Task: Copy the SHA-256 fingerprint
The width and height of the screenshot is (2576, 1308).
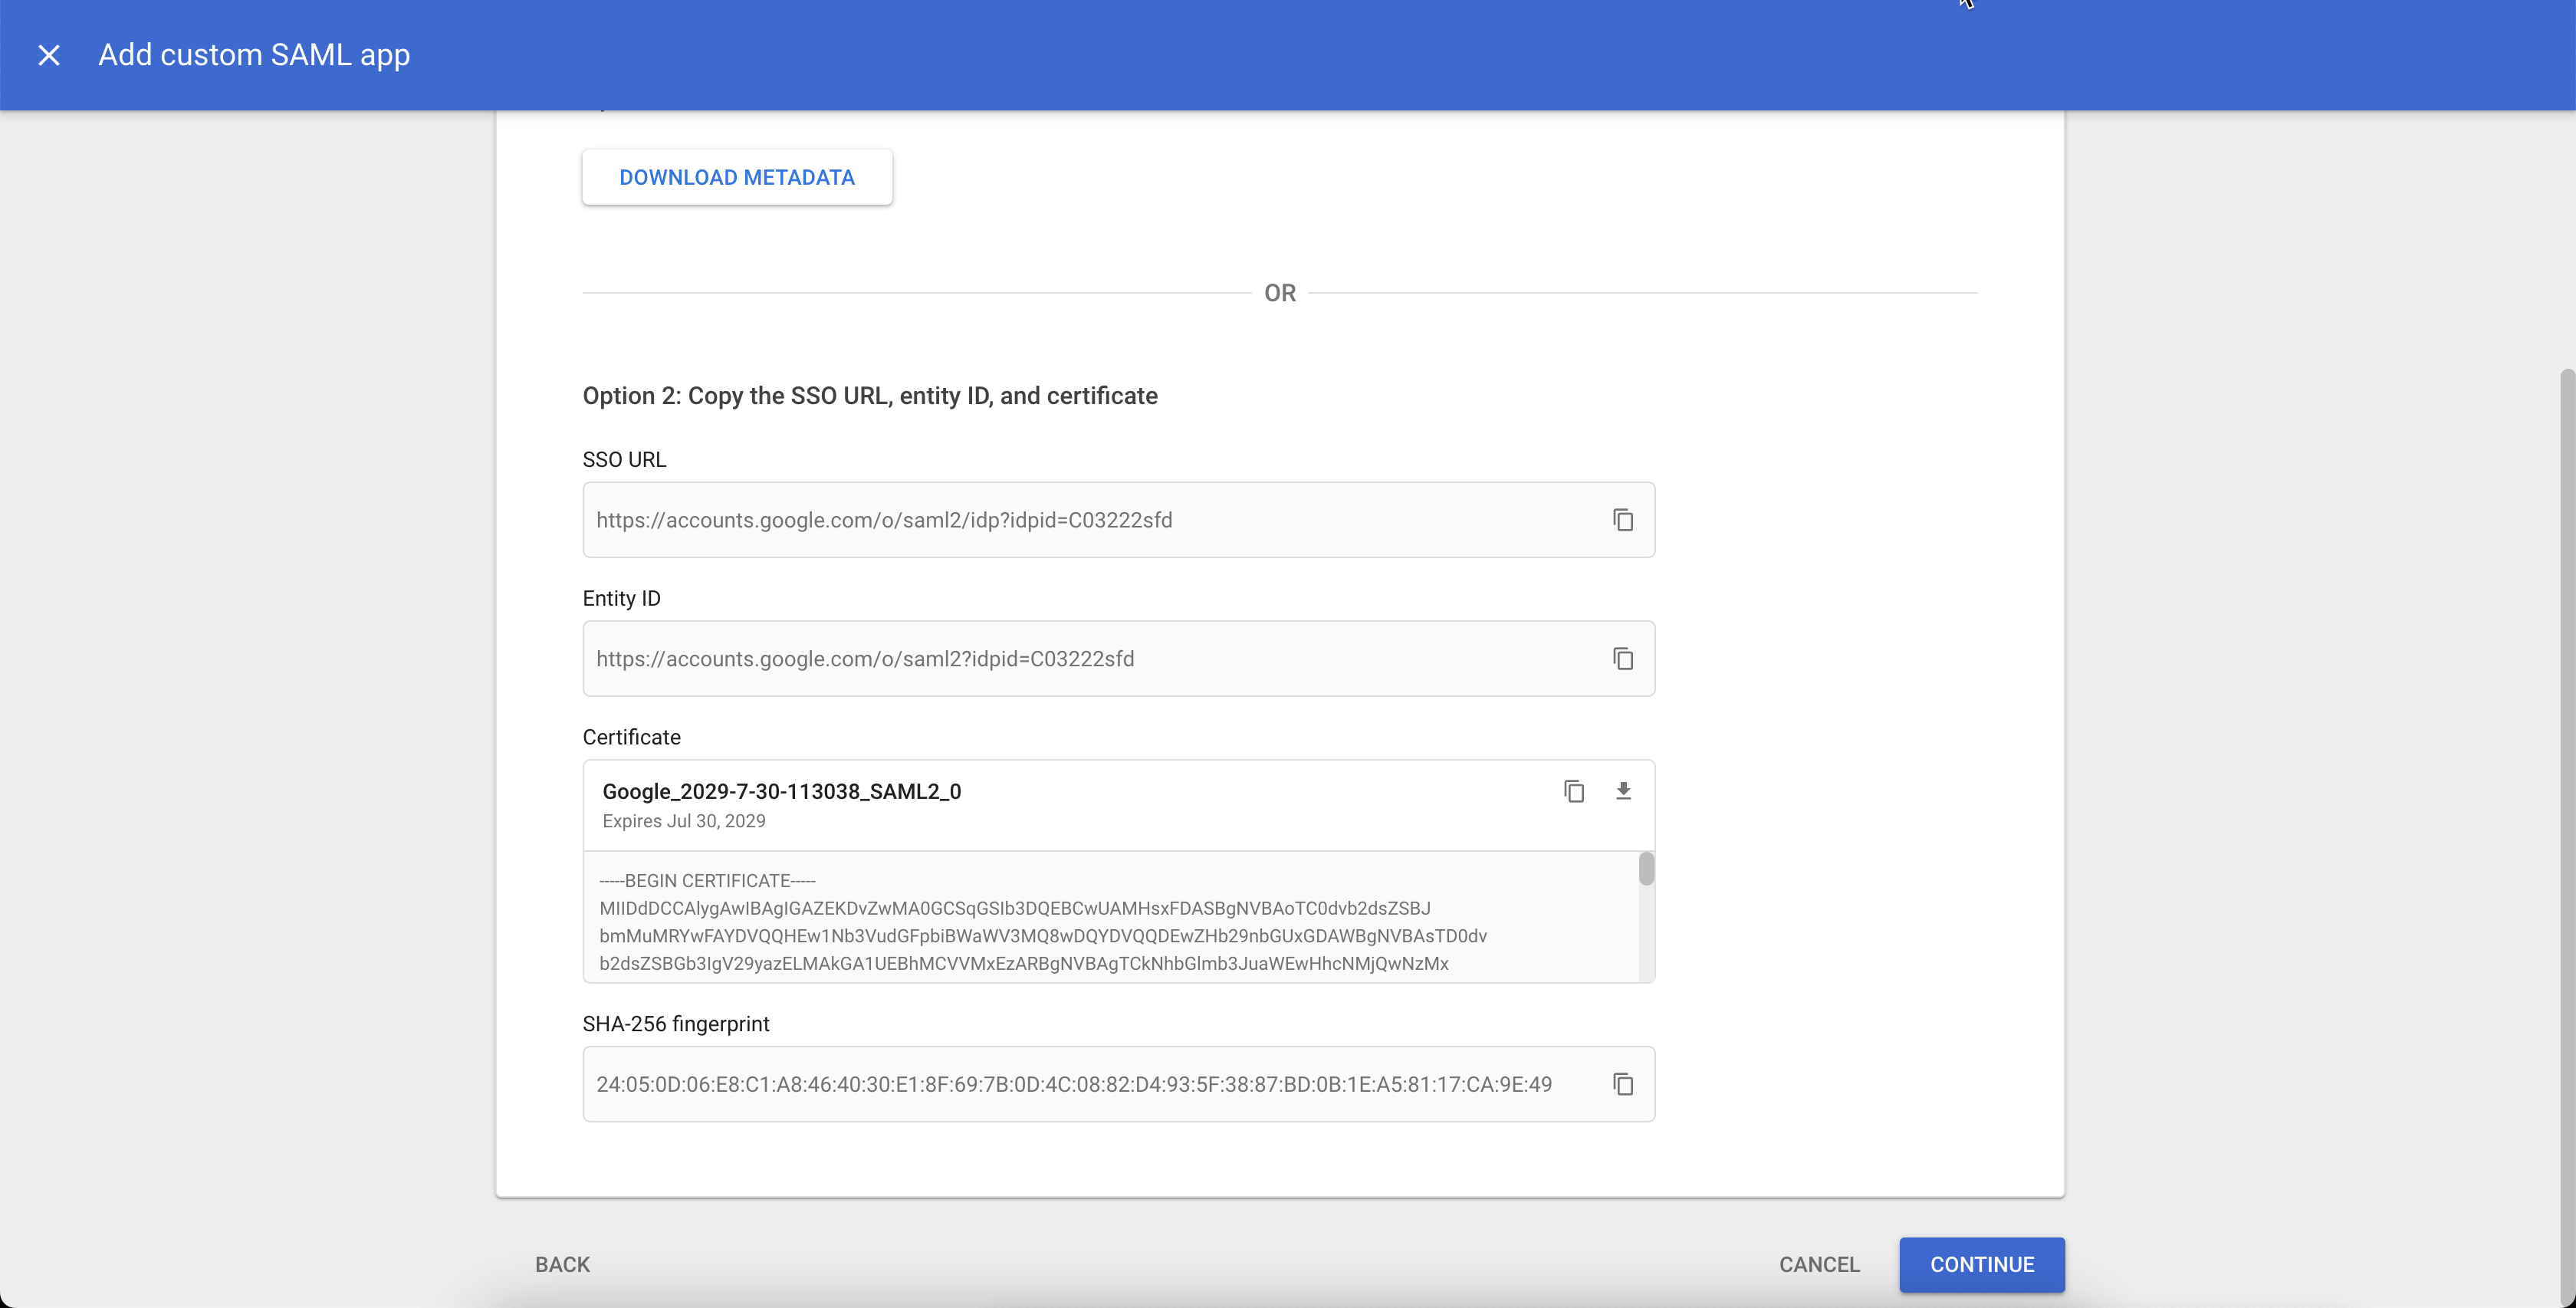Action: 1623,1084
